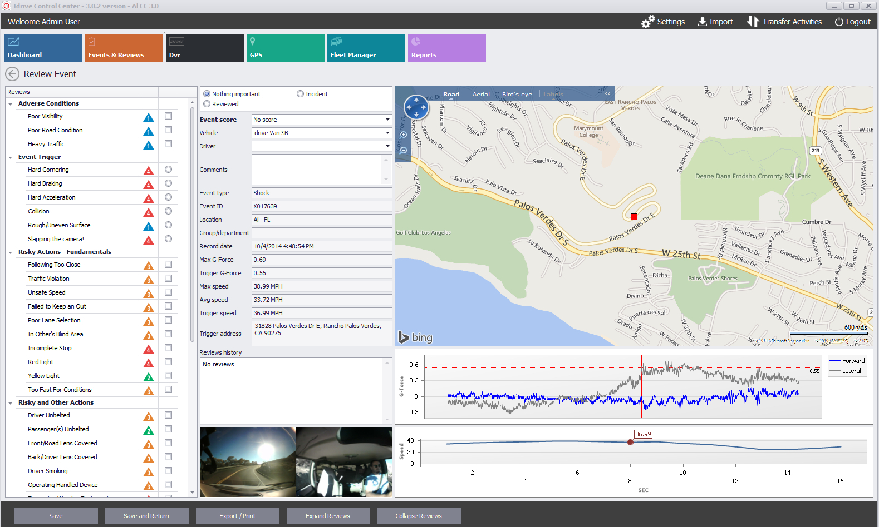Click the red event marker on map
879x527 pixels.
tap(634, 217)
